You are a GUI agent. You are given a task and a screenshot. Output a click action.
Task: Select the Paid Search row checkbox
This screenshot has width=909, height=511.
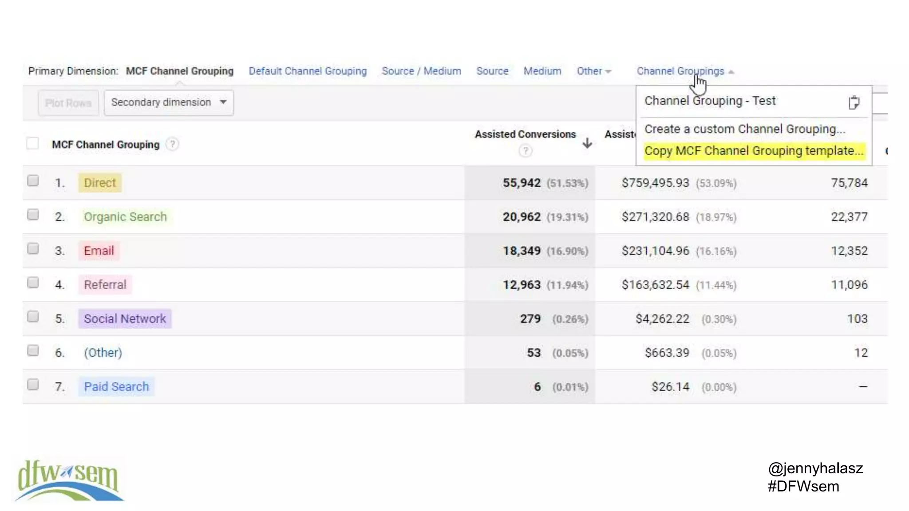point(33,385)
